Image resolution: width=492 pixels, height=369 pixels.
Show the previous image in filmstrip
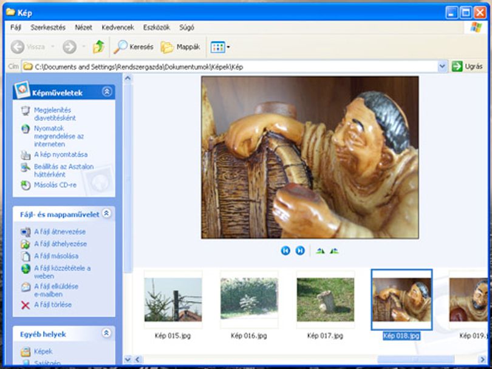click(x=285, y=251)
